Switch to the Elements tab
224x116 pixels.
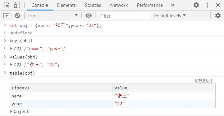click(x=66, y=5)
